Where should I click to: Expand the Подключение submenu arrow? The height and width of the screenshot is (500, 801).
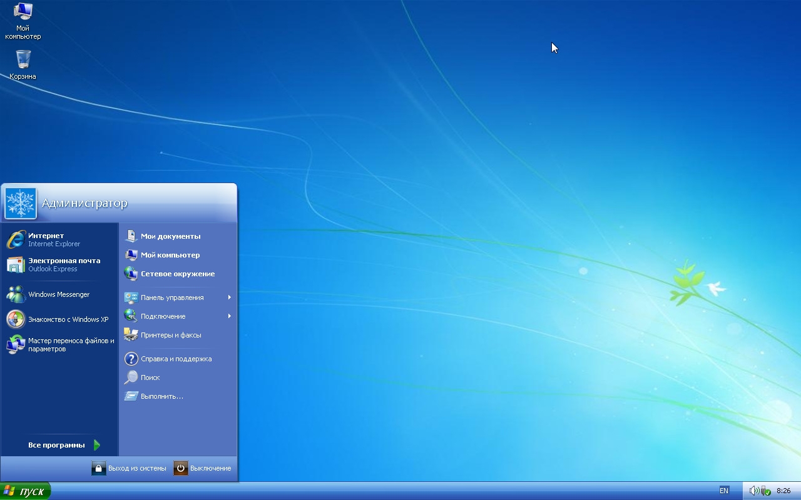(x=230, y=316)
